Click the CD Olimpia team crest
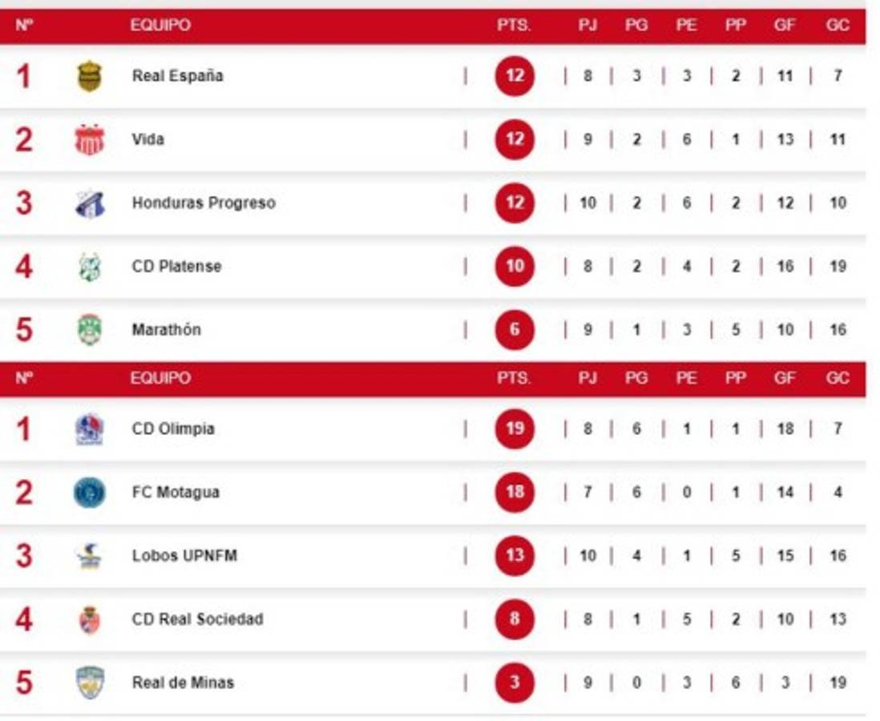Viewport: 880px width, 721px height. 90,429
